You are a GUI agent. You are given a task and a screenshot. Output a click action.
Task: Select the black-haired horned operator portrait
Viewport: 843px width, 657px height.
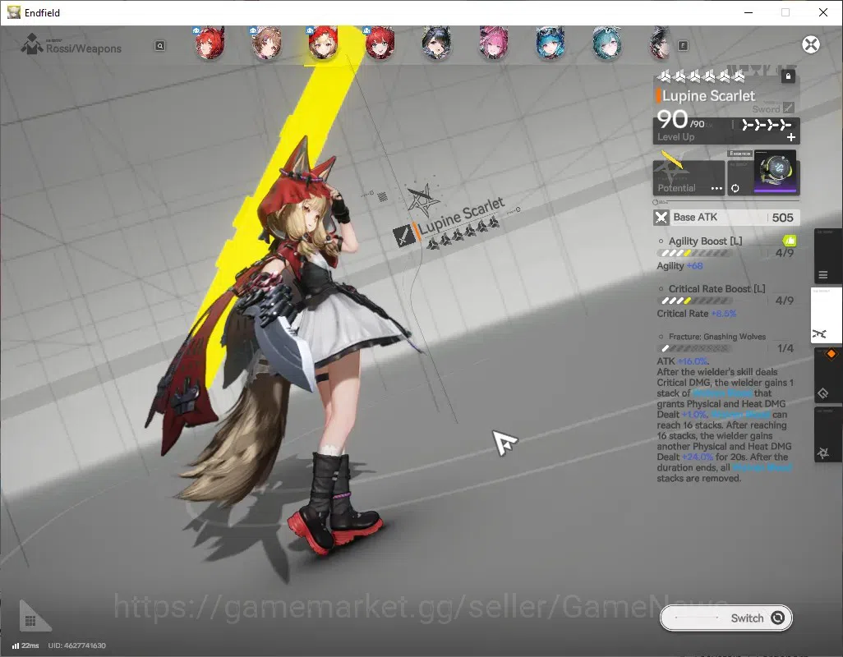pos(436,43)
